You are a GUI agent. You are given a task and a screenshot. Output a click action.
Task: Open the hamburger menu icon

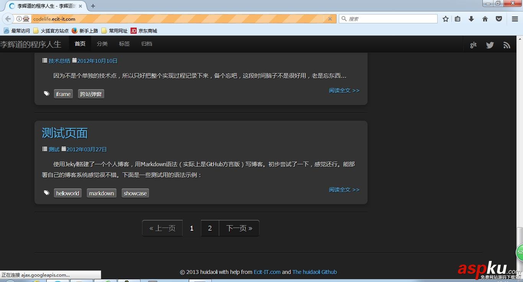click(x=514, y=18)
